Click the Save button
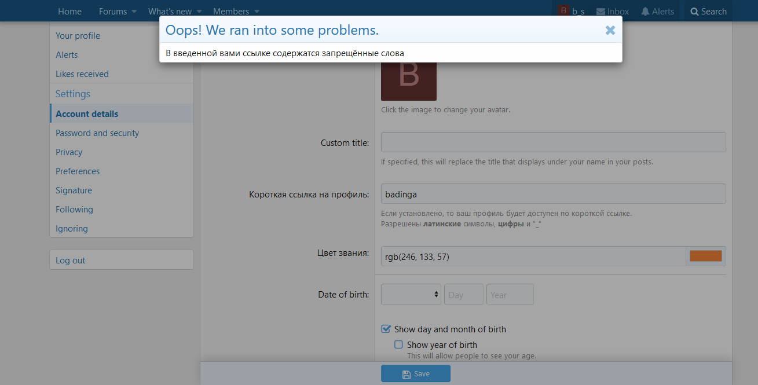This screenshot has width=758, height=385. pyautogui.click(x=415, y=374)
